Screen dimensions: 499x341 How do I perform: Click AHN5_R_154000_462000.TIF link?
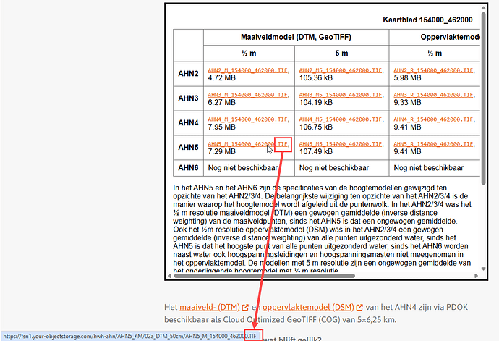point(434,144)
